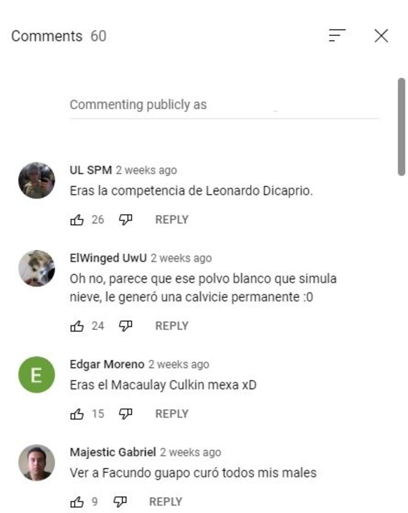Screen dimensions: 408x513
Task: Open the sort comments menu
Action: [x=337, y=35]
